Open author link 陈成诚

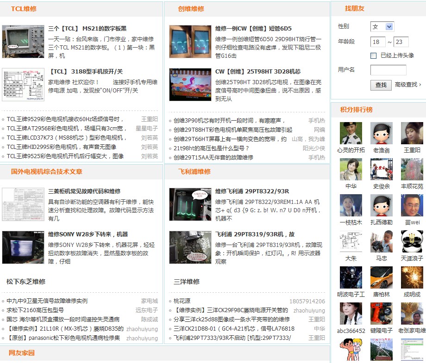(150, 320)
